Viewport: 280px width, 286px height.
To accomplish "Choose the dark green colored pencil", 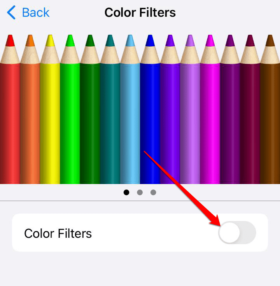I will coord(90,109).
